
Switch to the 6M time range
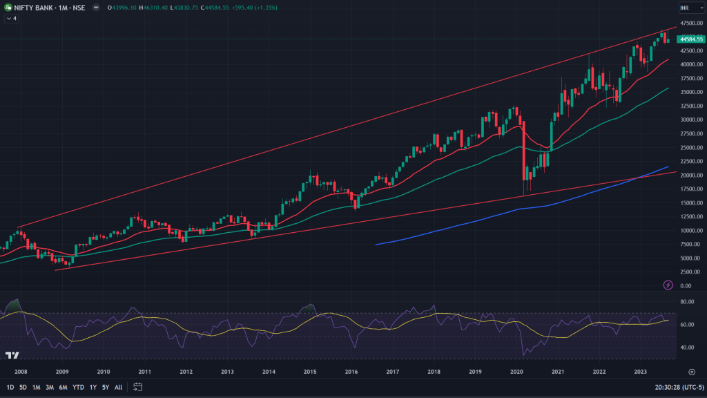[x=63, y=387]
